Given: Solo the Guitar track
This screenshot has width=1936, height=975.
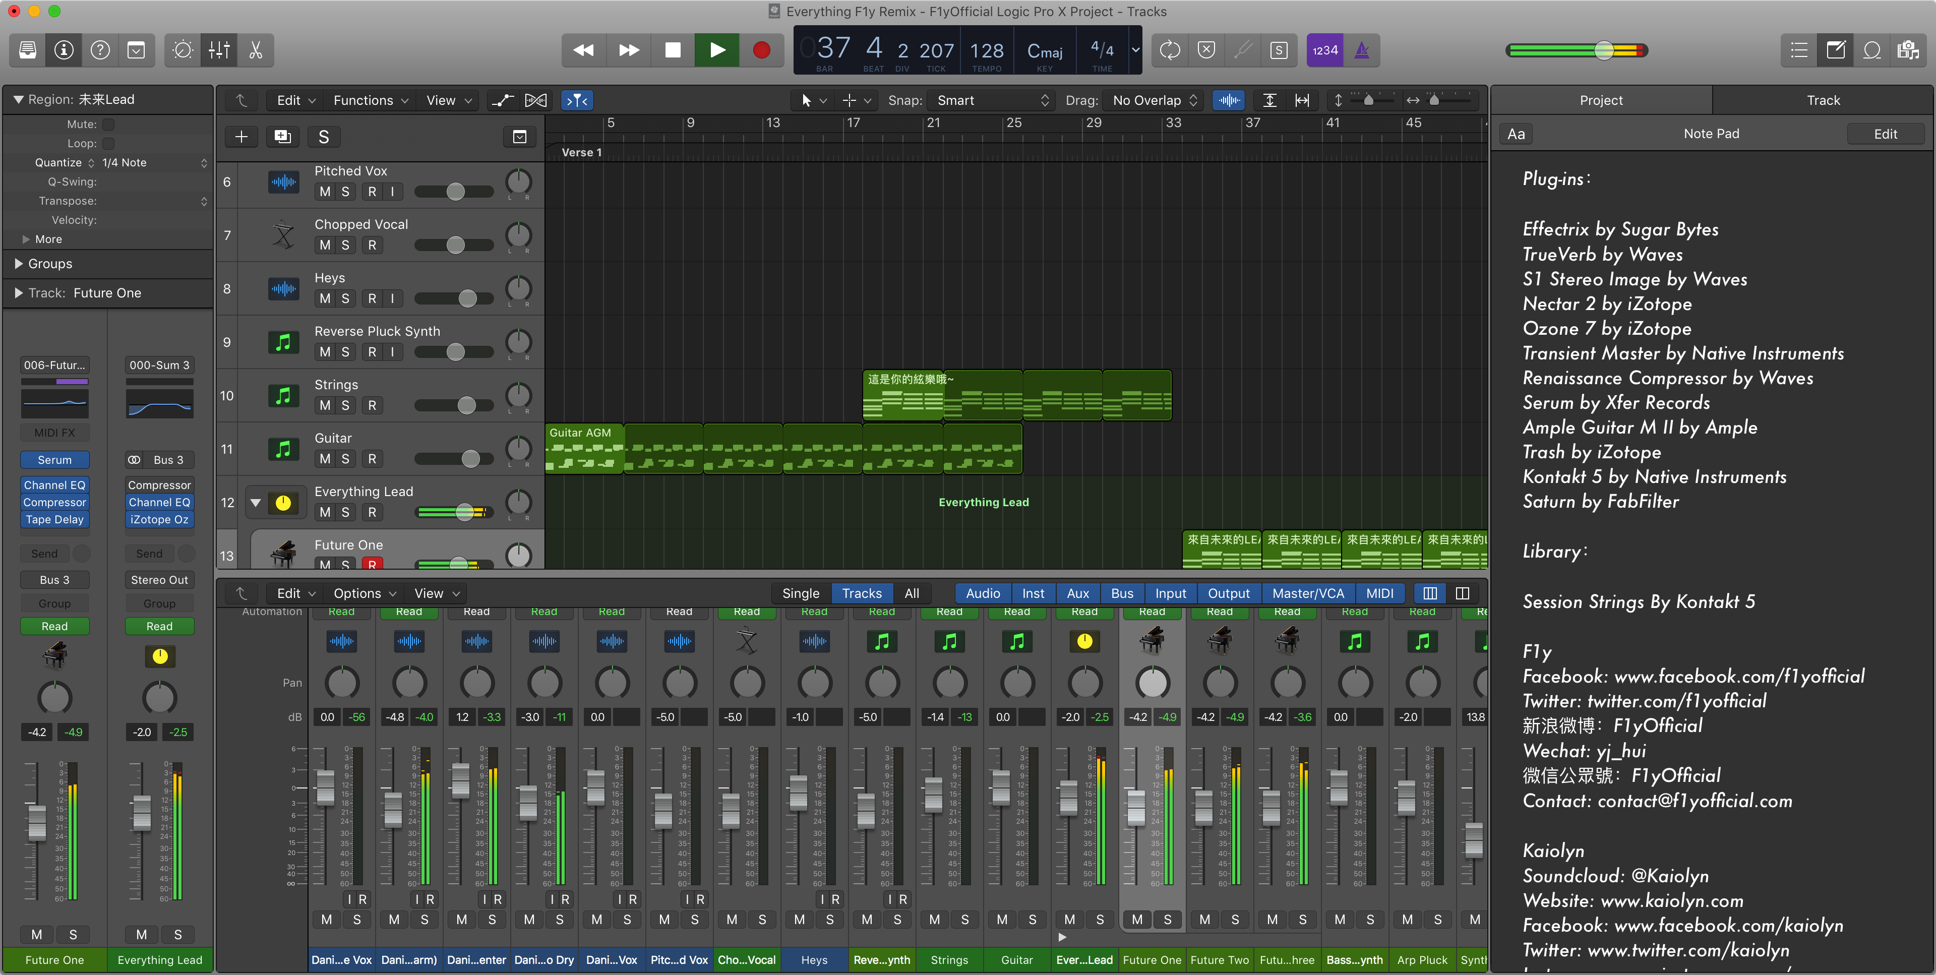Looking at the screenshot, I should tap(345, 459).
